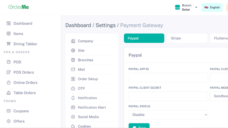Screen dimensions: 228x128
Task: Click the Paypal App ID field
Action: coord(168,77)
